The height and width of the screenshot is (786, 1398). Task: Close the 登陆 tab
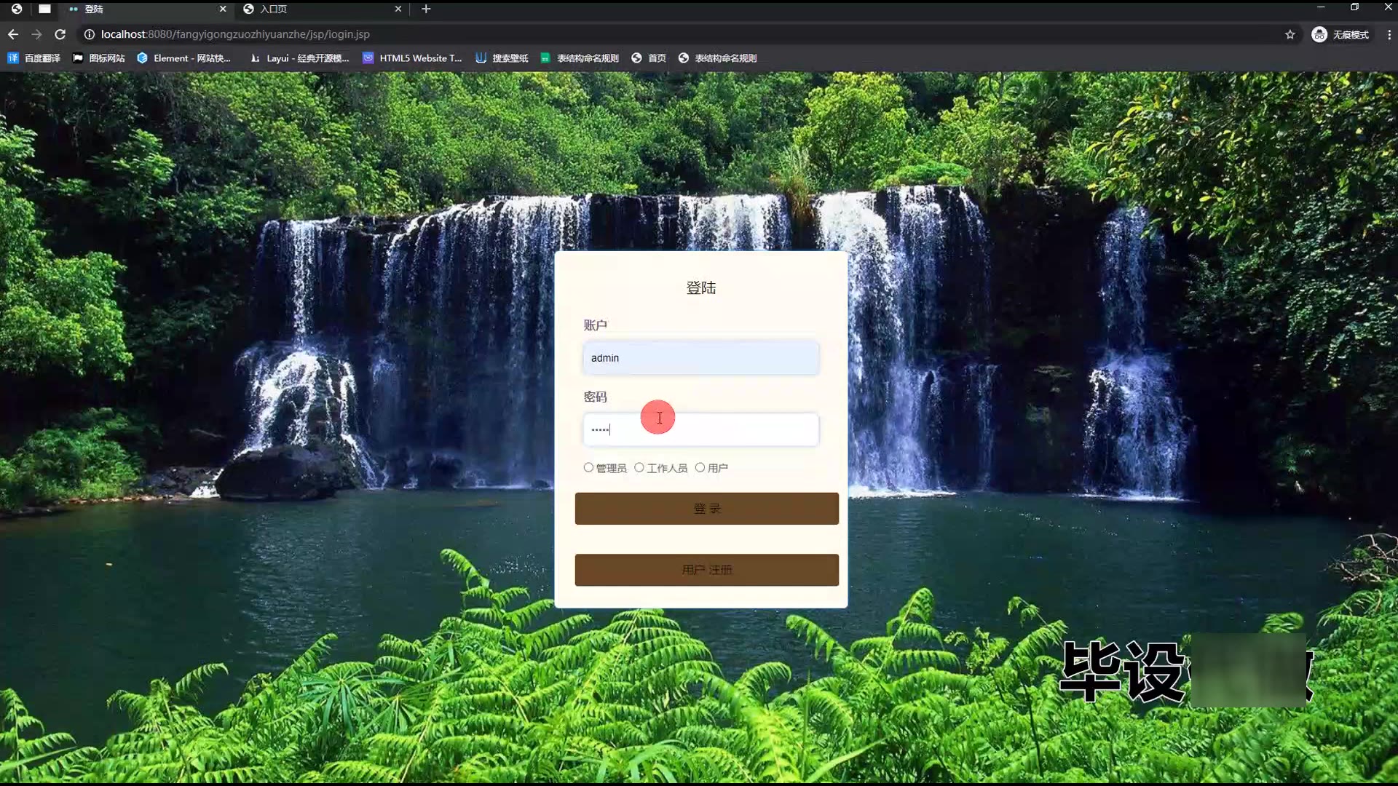223,9
